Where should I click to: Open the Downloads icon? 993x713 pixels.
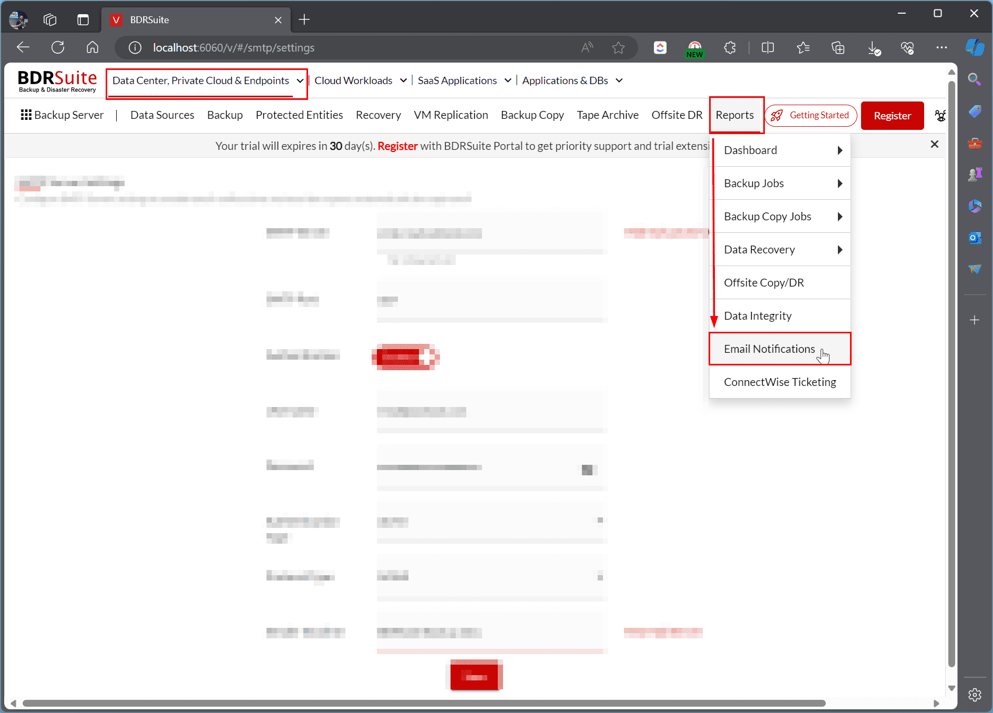click(873, 48)
